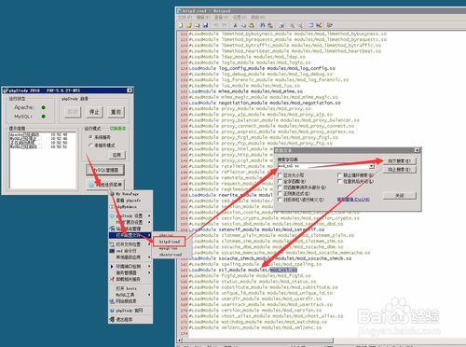The image size is (466, 347).
Task: Select the system service run mode radio
Action: tap(90, 137)
